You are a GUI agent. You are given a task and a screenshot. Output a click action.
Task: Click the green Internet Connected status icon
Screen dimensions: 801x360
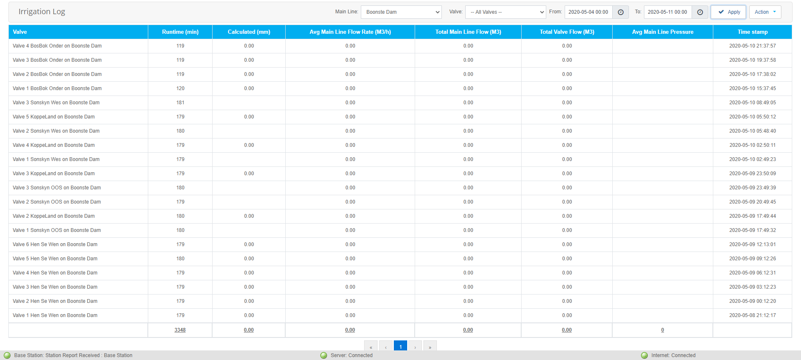pos(644,355)
